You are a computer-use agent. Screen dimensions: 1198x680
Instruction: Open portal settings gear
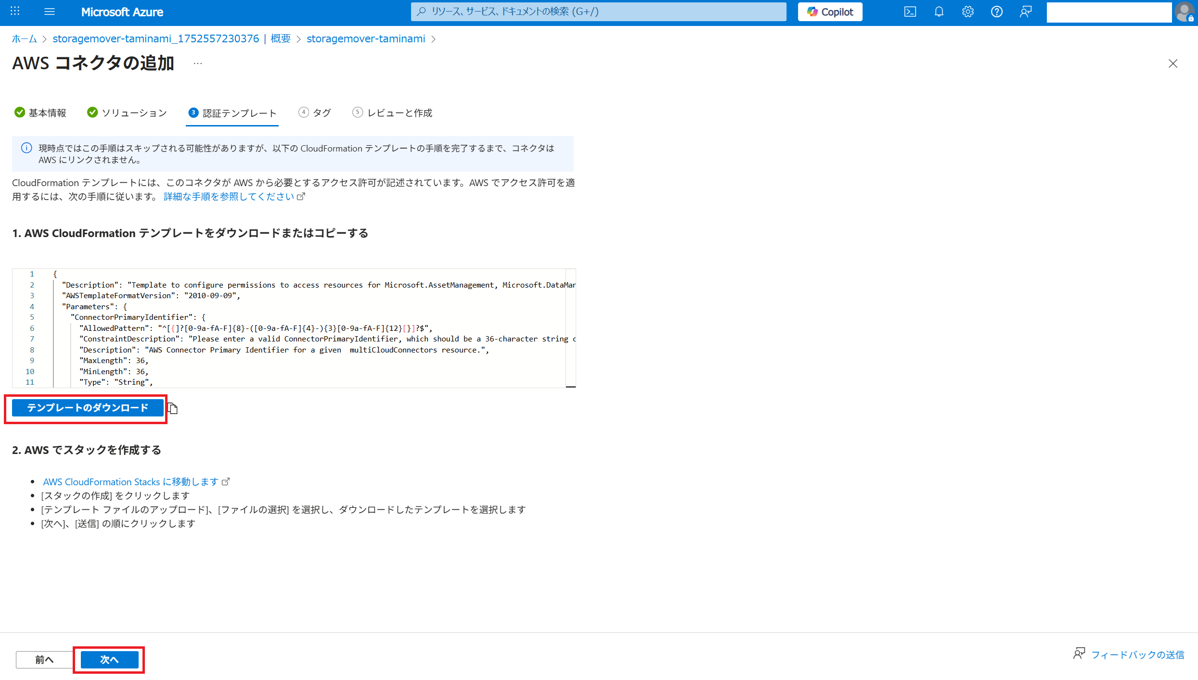coord(968,12)
